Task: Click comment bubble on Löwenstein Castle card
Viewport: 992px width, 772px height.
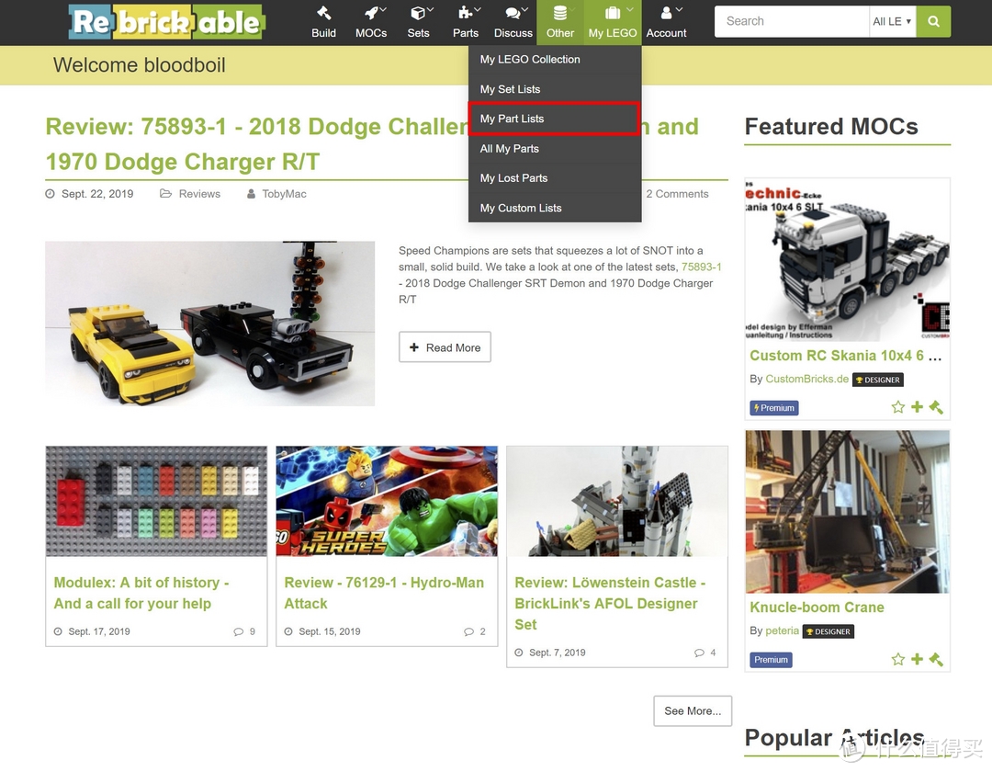Action: click(699, 653)
